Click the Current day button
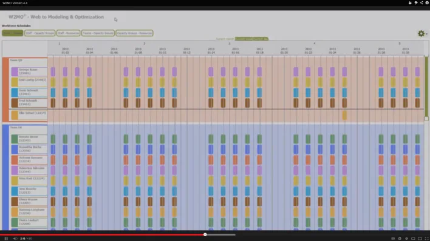430x241 pixels. click(x=261, y=39)
